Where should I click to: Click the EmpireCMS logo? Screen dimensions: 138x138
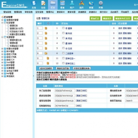14,5
